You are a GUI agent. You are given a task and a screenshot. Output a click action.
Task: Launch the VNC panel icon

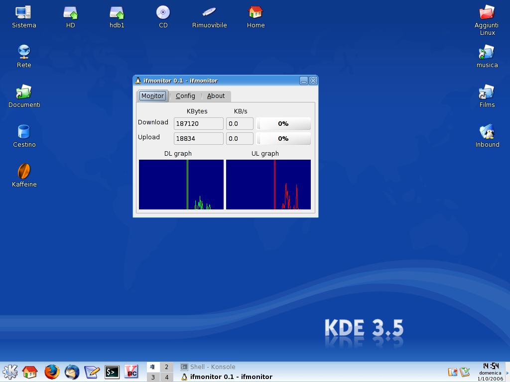tap(131, 372)
